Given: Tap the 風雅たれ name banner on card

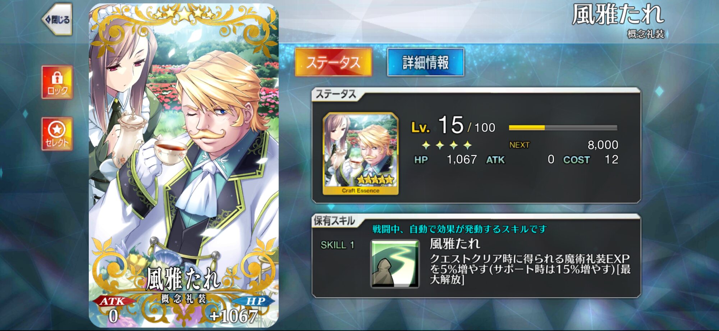Looking at the screenshot, I should point(183,279).
